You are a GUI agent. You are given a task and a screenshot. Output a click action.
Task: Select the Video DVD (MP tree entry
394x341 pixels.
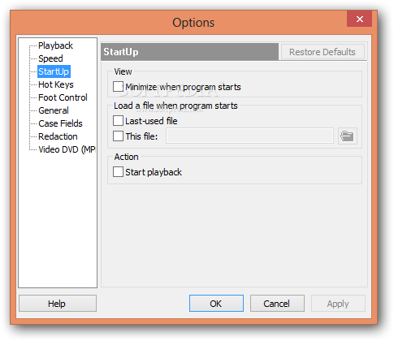[67, 149]
